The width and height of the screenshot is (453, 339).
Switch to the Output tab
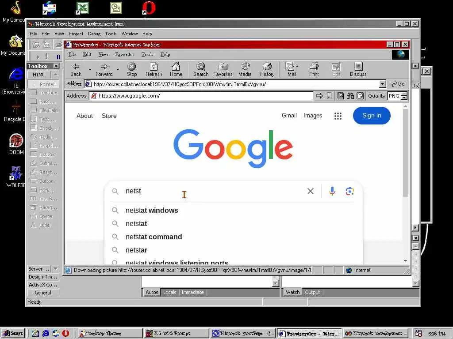pos(312,292)
